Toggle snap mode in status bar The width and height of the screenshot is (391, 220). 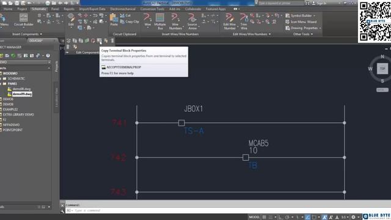point(270,217)
